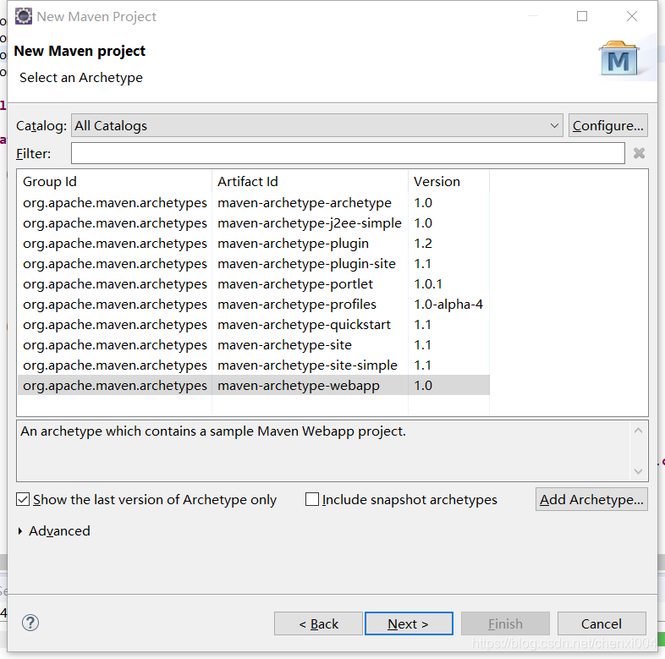Open the Catalog dropdown (All Catalogs)

click(316, 125)
